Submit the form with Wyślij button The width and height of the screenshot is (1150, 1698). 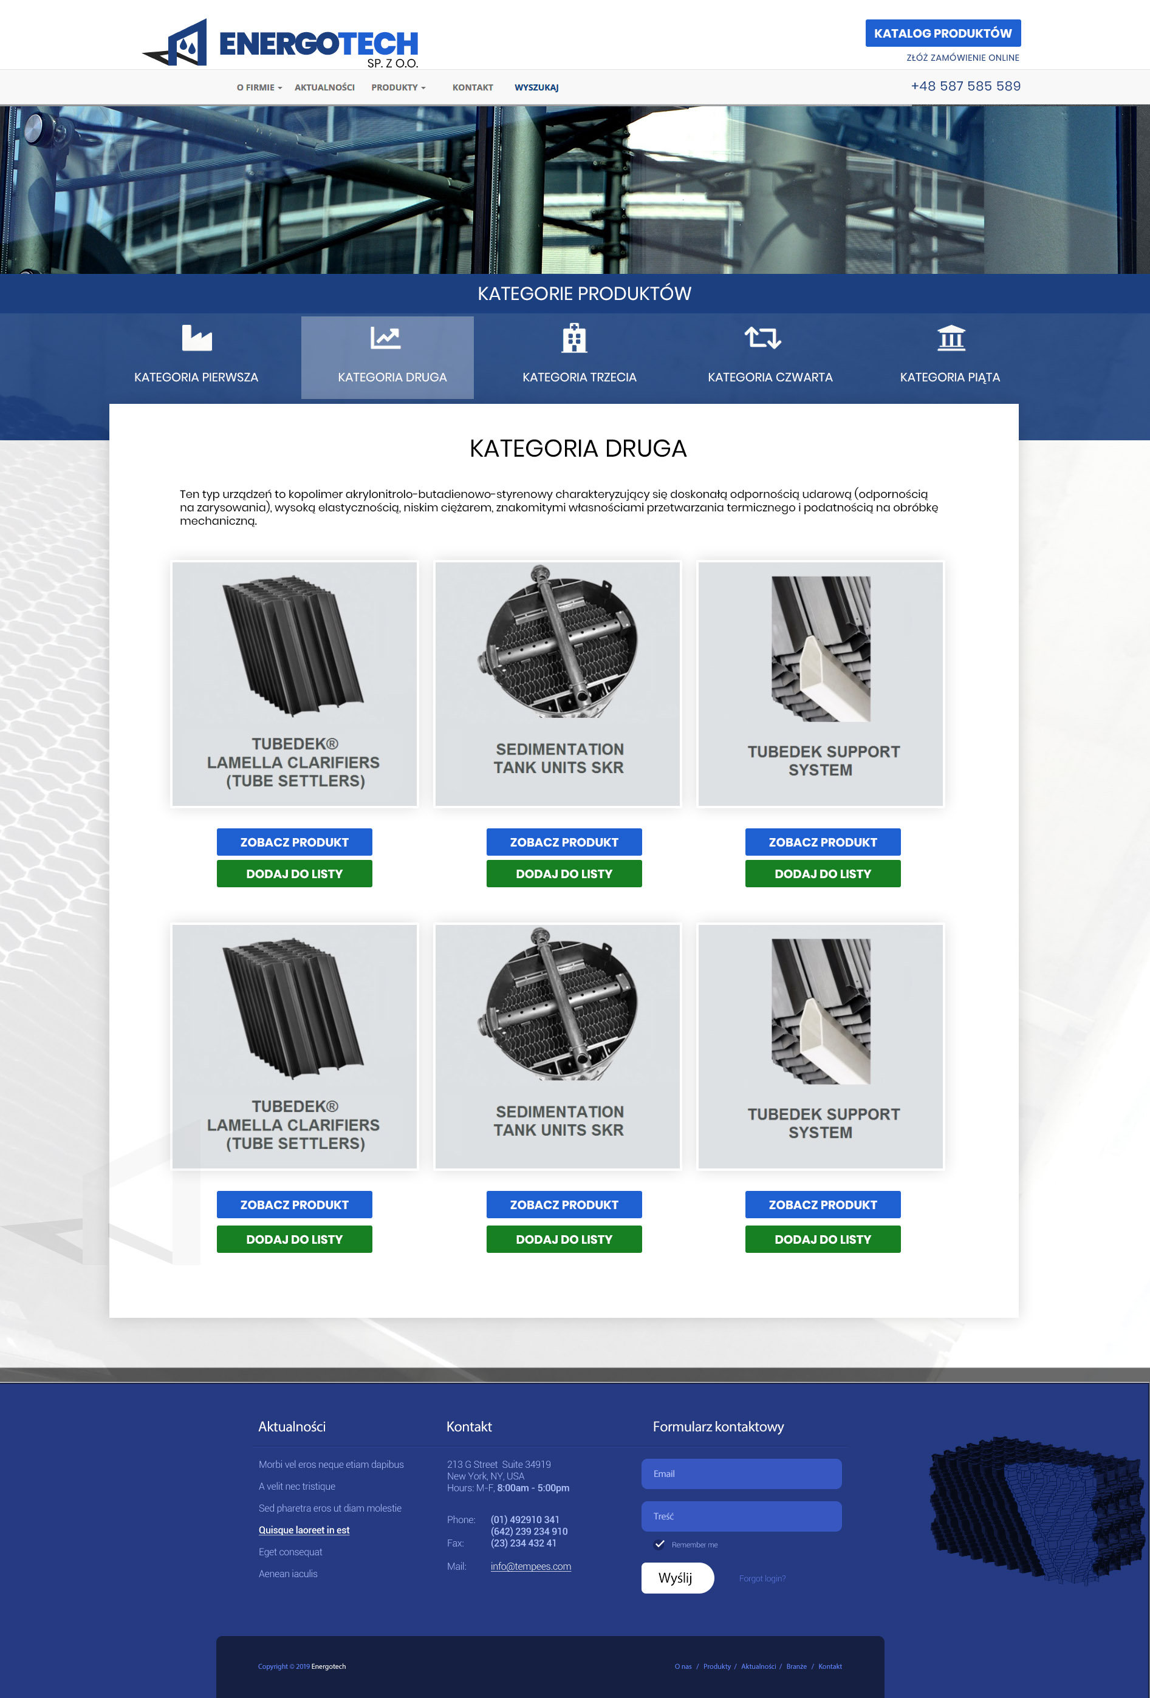677,1578
